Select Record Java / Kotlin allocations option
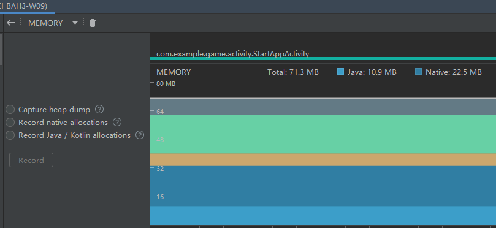 (10, 135)
